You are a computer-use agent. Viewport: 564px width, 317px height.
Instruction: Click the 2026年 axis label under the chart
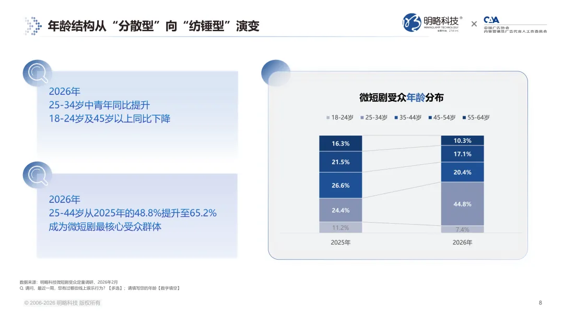[x=463, y=242]
